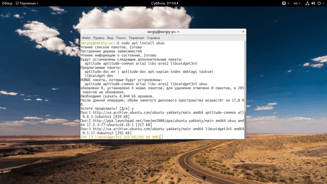Open the Обзор activities overview
The width and height of the screenshot is (327, 184).
point(7,3)
